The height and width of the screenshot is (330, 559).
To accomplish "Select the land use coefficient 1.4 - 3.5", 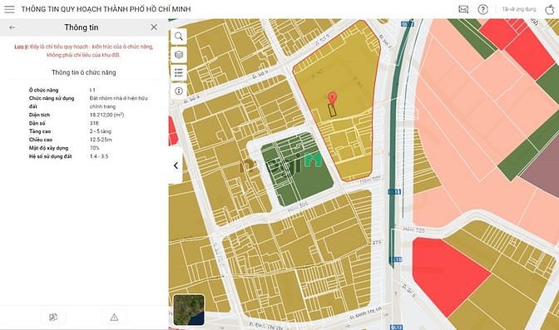I will tap(99, 156).
